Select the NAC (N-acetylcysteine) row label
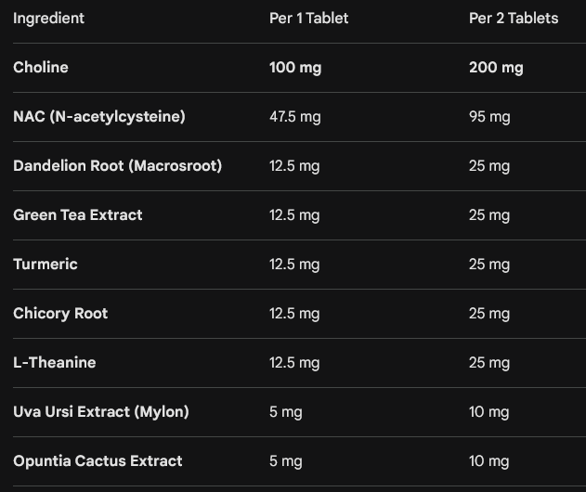Screen dimensions: 586x492 coord(99,117)
